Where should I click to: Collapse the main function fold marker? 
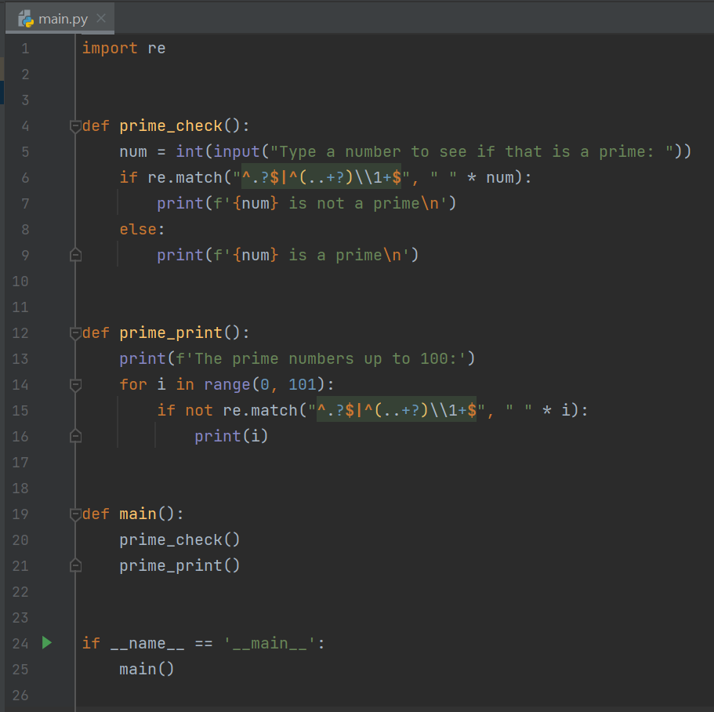click(75, 514)
